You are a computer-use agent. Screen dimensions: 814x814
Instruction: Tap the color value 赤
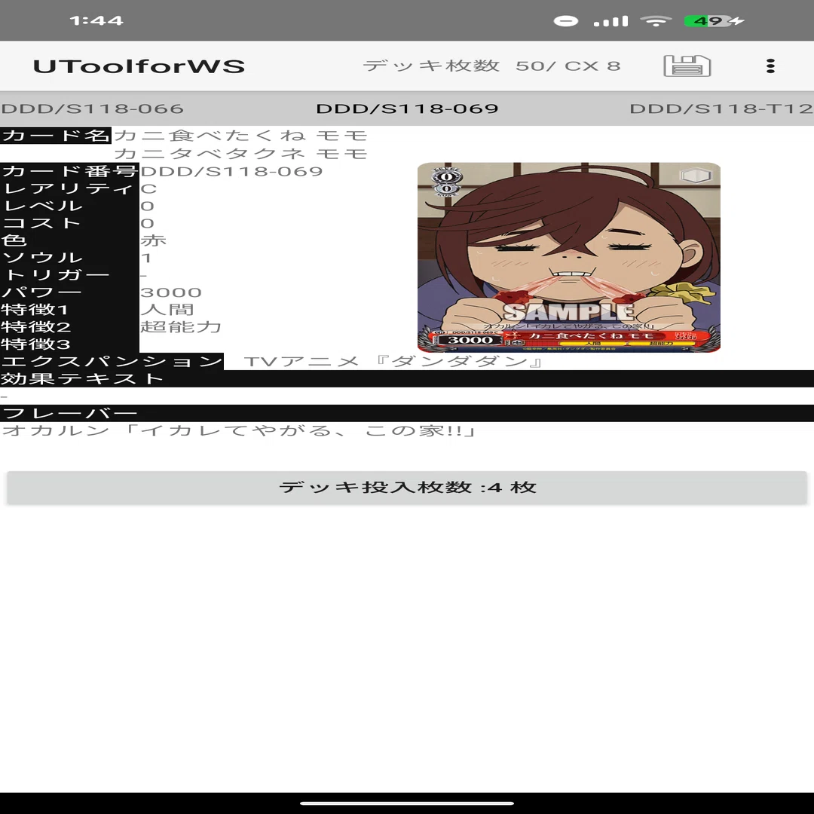(x=153, y=240)
